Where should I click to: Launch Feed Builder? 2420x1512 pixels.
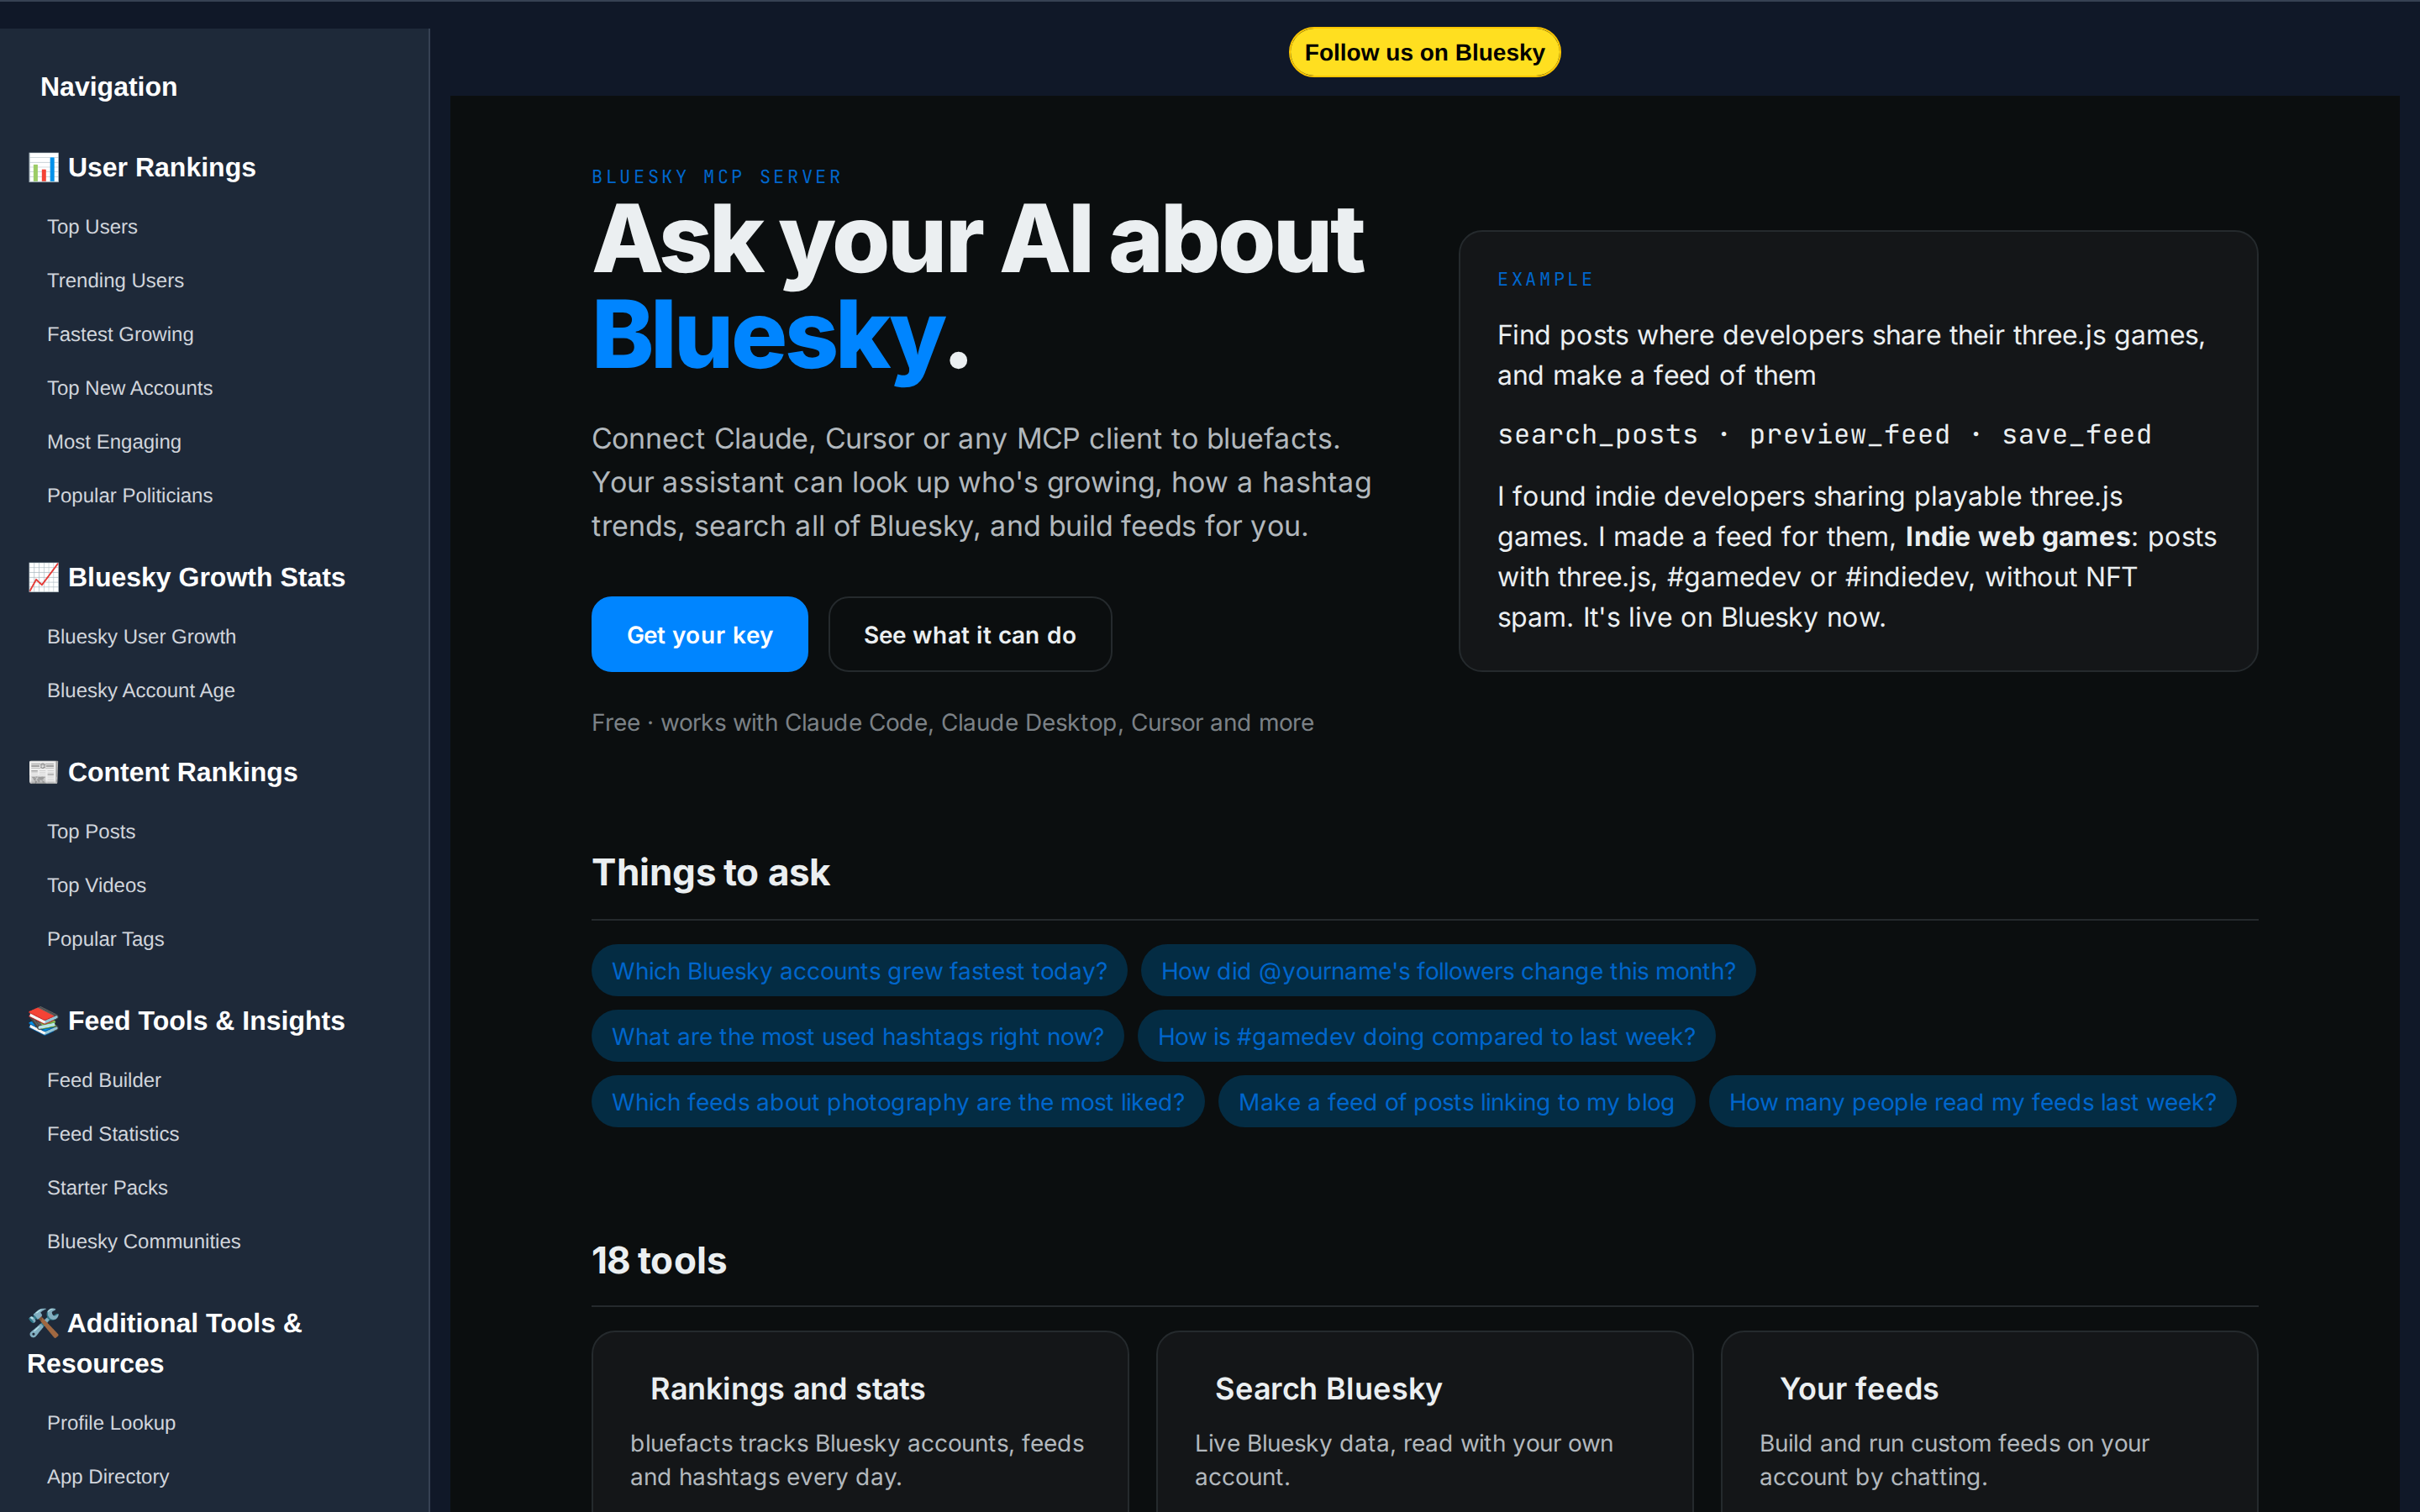[104, 1080]
